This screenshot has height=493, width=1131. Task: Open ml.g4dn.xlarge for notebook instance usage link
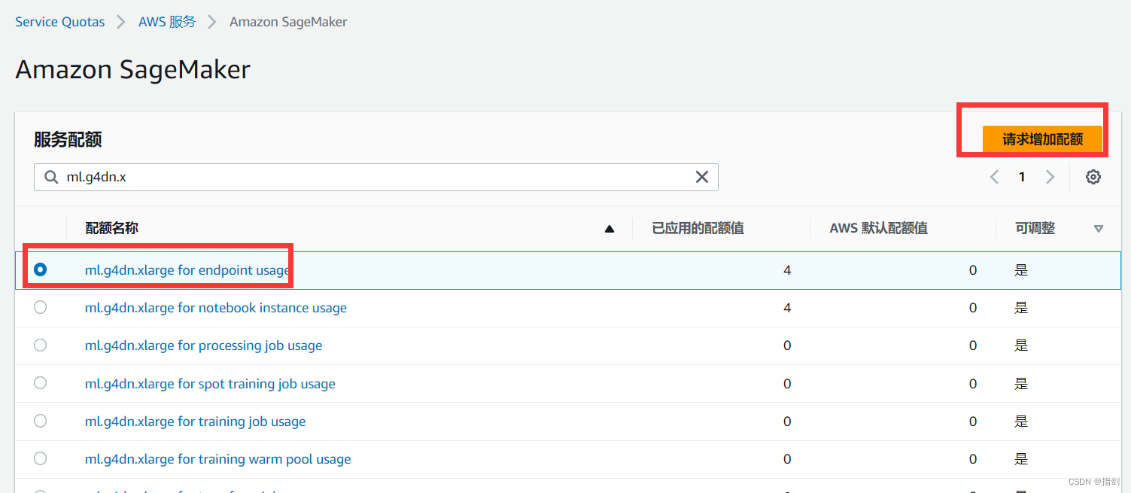(216, 308)
